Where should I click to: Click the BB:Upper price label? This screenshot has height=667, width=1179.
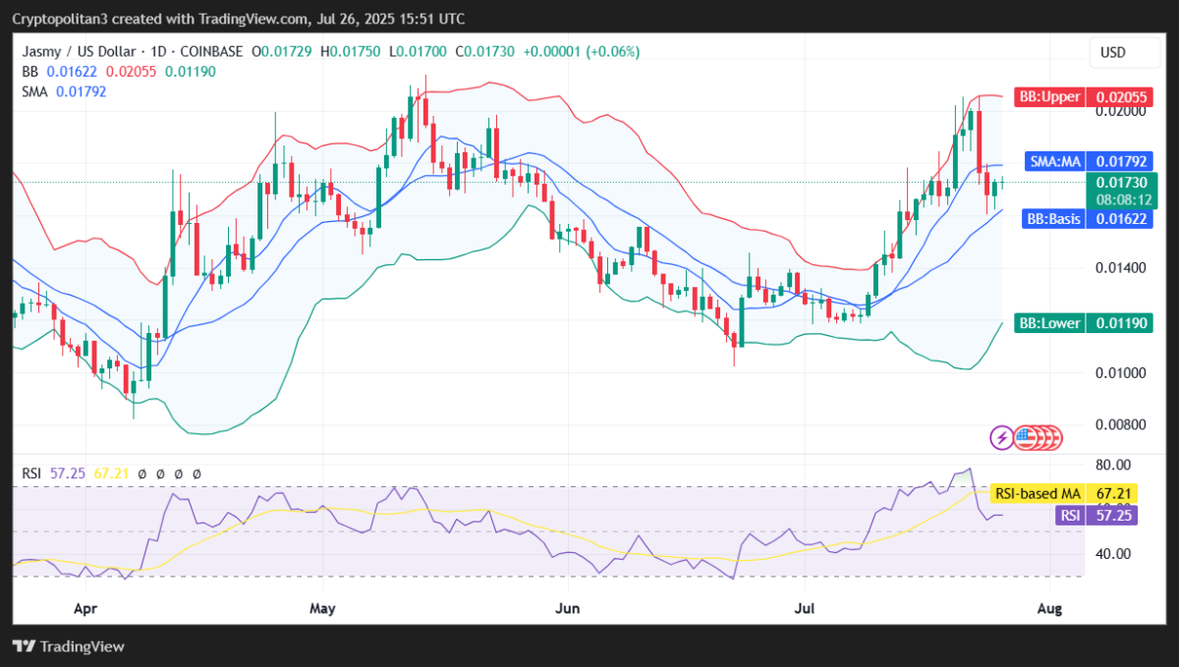coord(1050,96)
